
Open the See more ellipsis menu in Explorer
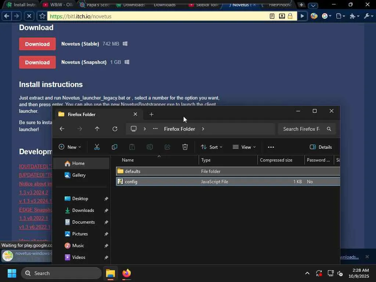(271, 147)
